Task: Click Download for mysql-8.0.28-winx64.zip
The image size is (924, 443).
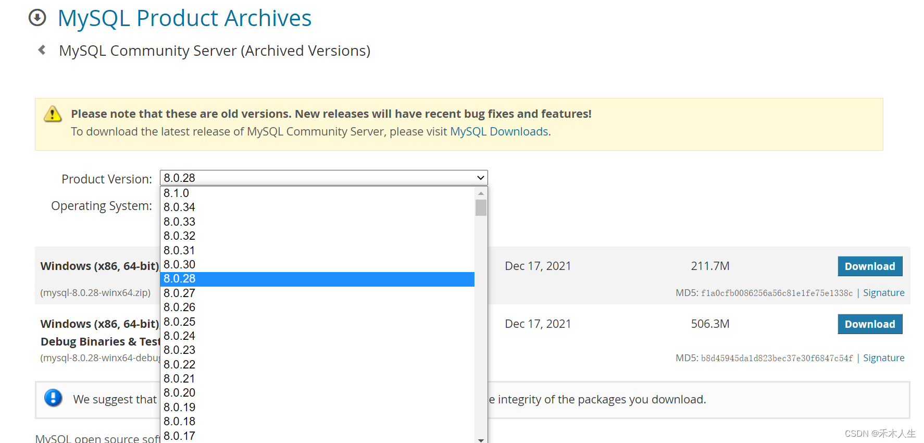Action: coord(870,266)
